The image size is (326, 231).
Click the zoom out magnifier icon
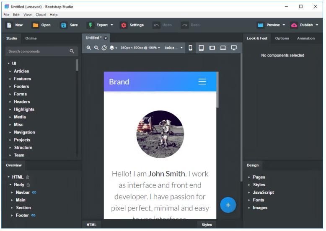pyautogui.click(x=96, y=48)
